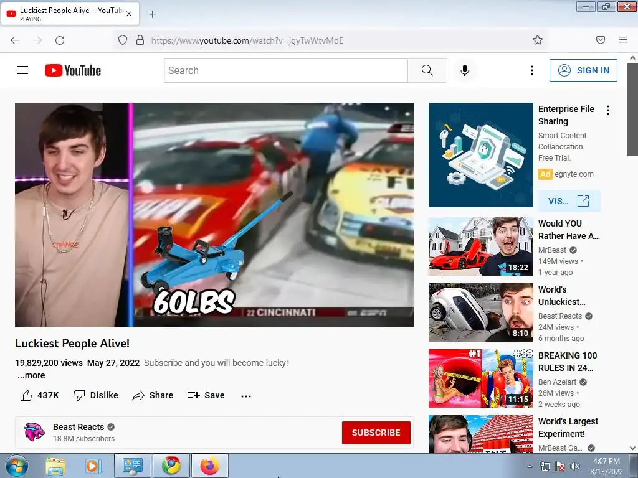The width and height of the screenshot is (638, 478).
Task: Launch Windows Media Player from taskbar
Action: pyautogui.click(x=92, y=466)
